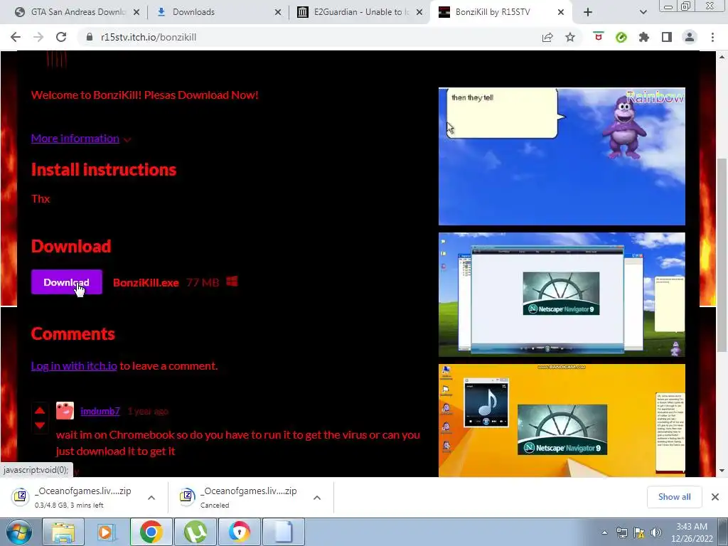Click the Windows platform icon beside 77 MB
The height and width of the screenshot is (546, 728).
pyautogui.click(x=232, y=282)
